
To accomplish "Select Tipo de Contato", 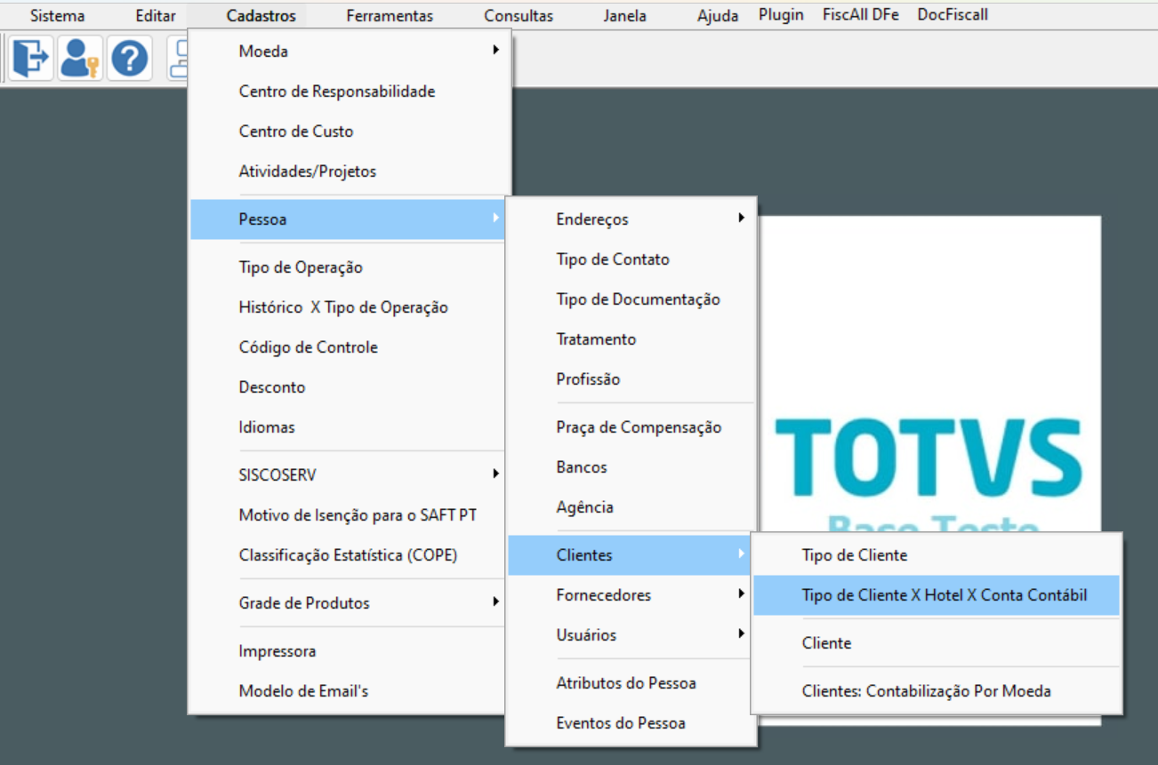I will point(631,259).
